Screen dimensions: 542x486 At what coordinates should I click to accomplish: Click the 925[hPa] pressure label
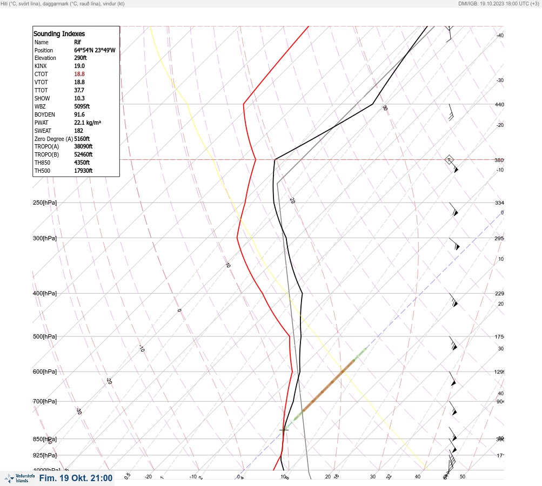(45, 455)
